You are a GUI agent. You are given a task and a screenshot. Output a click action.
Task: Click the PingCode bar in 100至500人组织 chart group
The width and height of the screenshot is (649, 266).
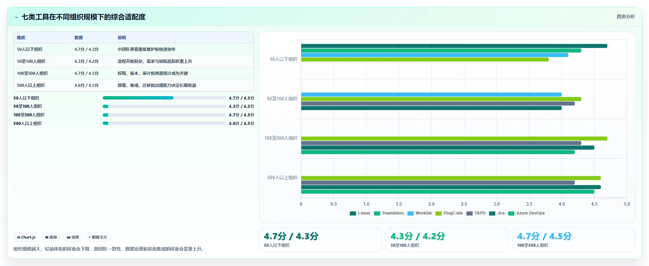click(x=454, y=139)
